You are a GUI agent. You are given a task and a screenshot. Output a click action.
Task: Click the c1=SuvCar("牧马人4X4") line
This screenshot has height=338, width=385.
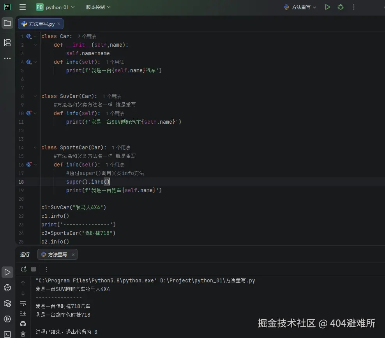[74, 207]
